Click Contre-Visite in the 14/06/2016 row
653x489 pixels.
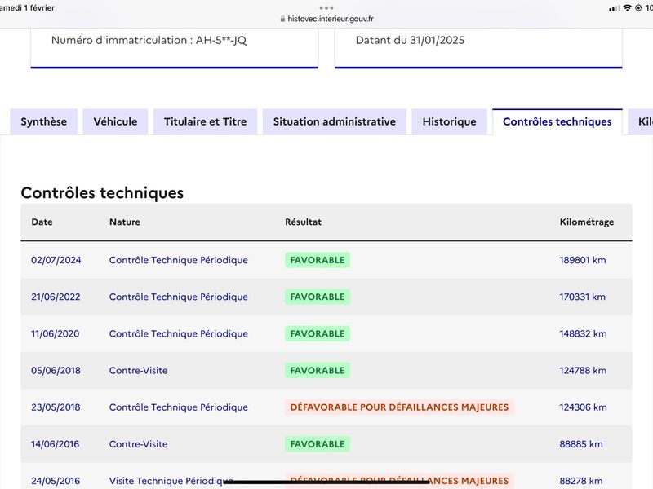(x=138, y=444)
